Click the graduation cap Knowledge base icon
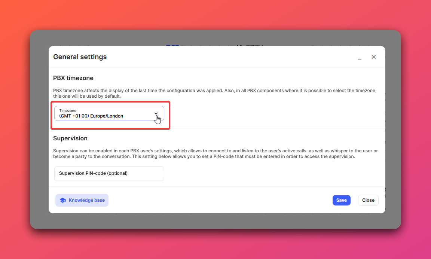 pyautogui.click(x=63, y=200)
